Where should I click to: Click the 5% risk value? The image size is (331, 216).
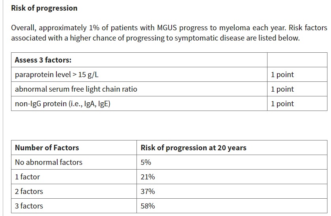click(146, 162)
